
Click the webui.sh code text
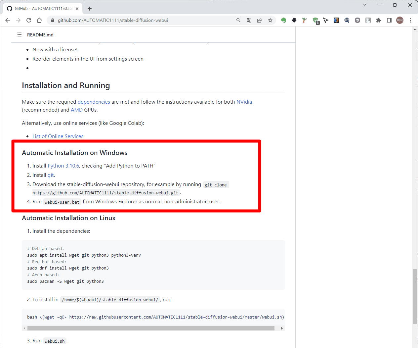pyautogui.click(x=55, y=341)
